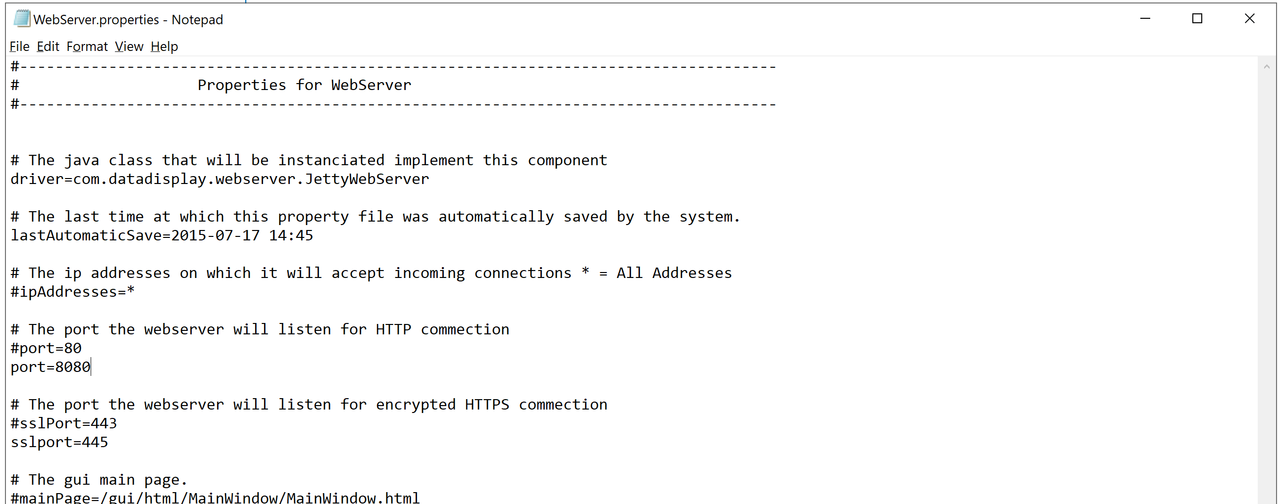This screenshot has height=504, width=1281.
Task: Close the WebServer.properties Notepad window
Action: 1250,19
